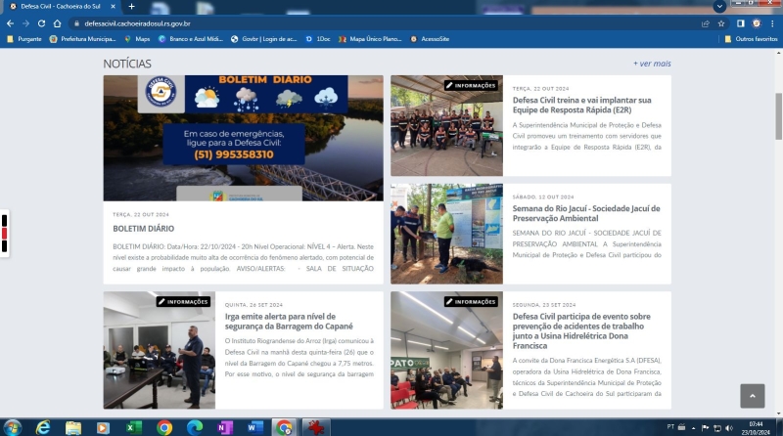The width and height of the screenshot is (783, 436).
Task: Expand the tab search dropdown arrow
Action: pos(719,6)
